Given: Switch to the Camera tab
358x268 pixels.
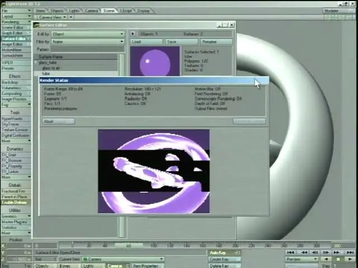Looking at the screenshot, I should coord(91,11).
